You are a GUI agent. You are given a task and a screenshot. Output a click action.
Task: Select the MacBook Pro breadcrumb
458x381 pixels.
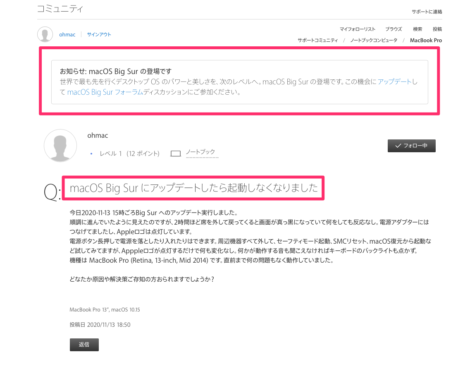pyautogui.click(x=426, y=41)
